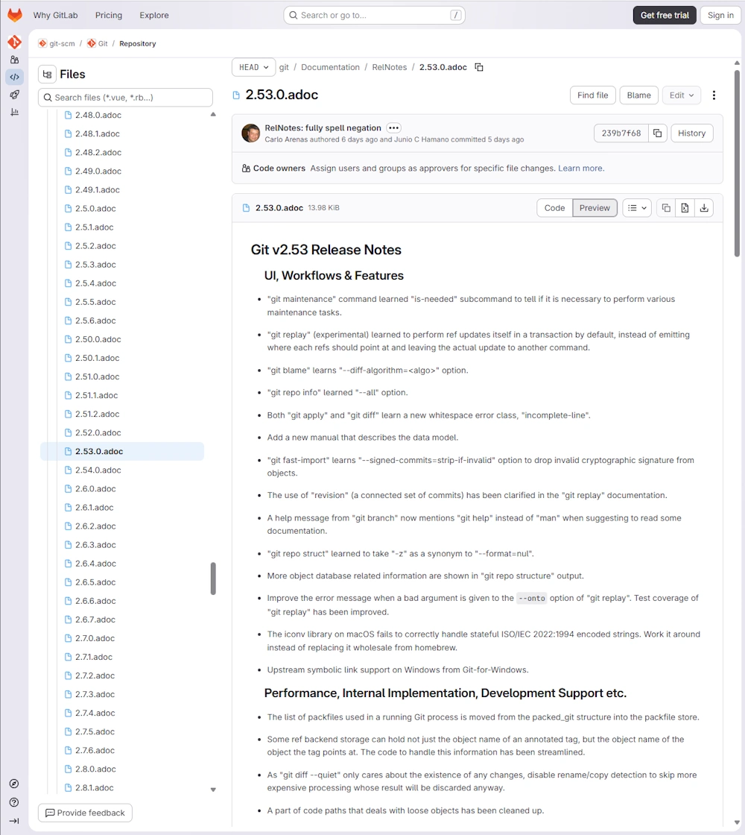Click the Blame button
The width and height of the screenshot is (745, 835).
(638, 95)
